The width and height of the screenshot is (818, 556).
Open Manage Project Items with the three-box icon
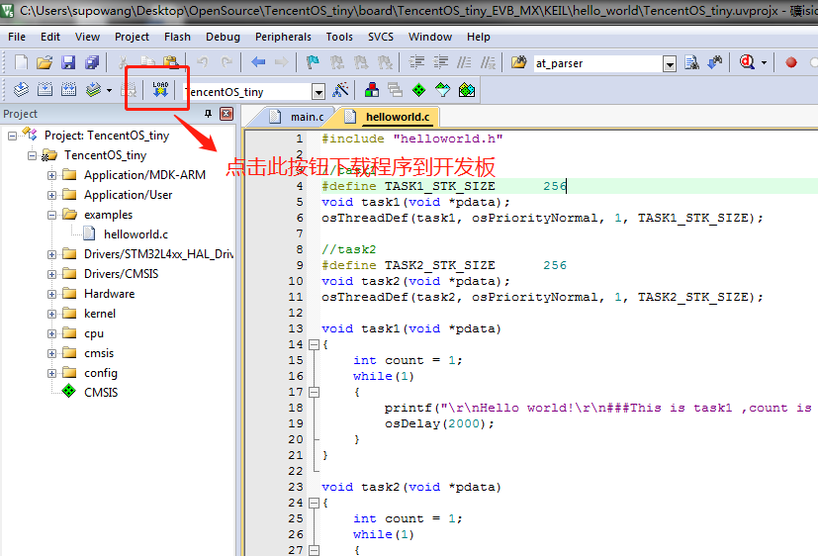point(372,90)
